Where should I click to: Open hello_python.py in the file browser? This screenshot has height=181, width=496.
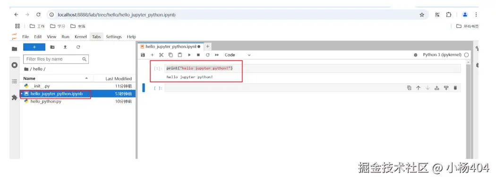46,102
